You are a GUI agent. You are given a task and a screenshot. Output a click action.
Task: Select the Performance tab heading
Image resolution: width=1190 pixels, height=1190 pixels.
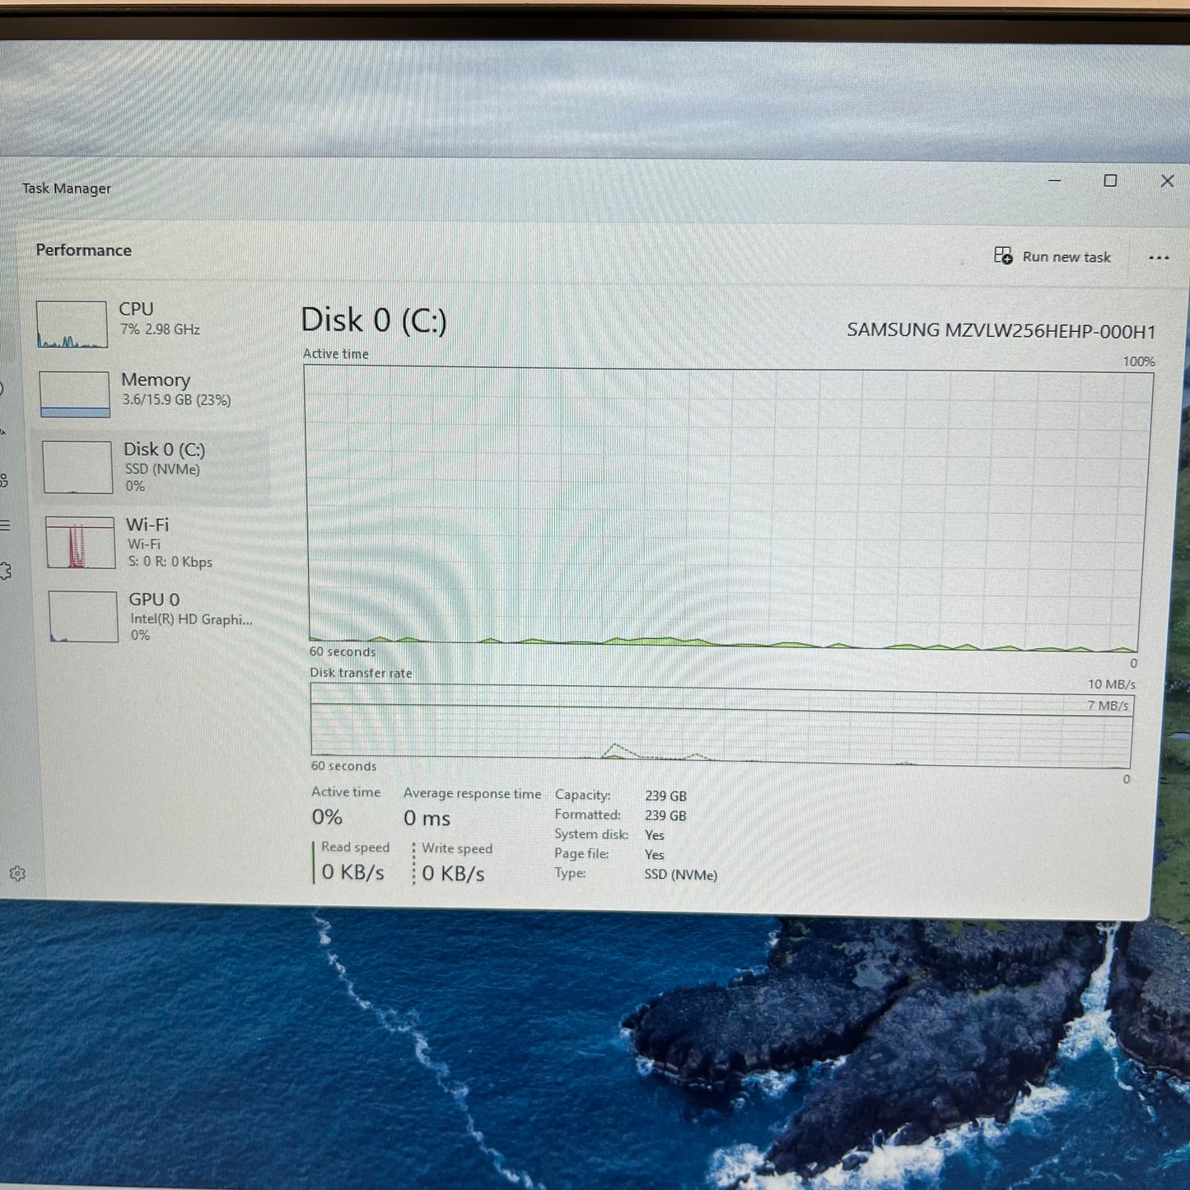tap(83, 250)
